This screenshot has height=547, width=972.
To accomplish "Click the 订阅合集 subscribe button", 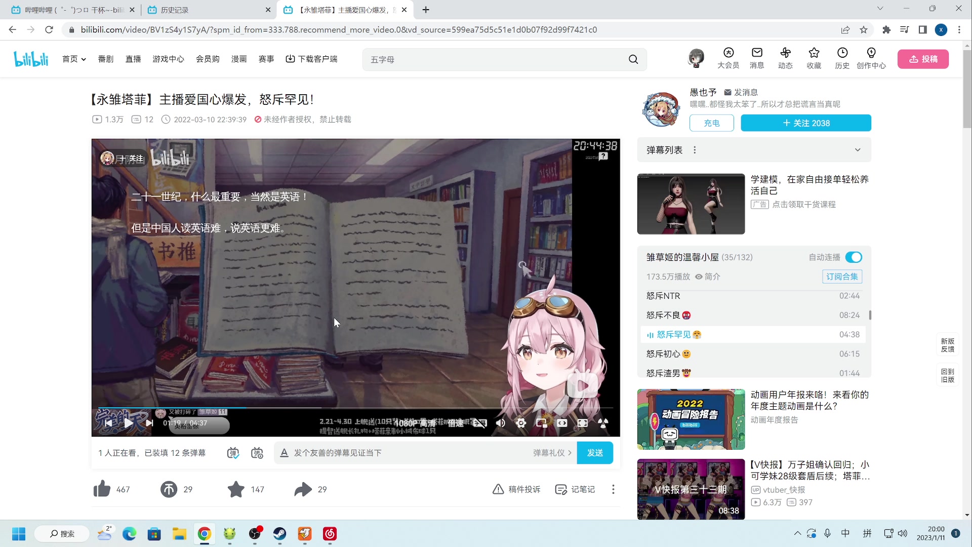I will pos(842,277).
